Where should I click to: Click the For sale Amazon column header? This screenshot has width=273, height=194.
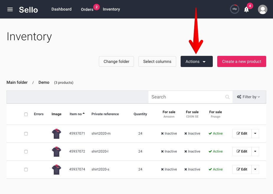(169, 114)
